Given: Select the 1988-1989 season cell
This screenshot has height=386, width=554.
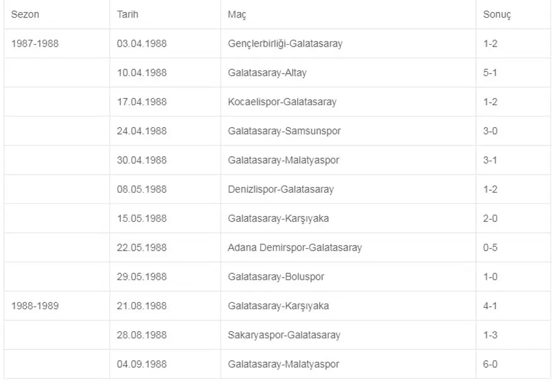Looking at the screenshot, I should 35,306.
